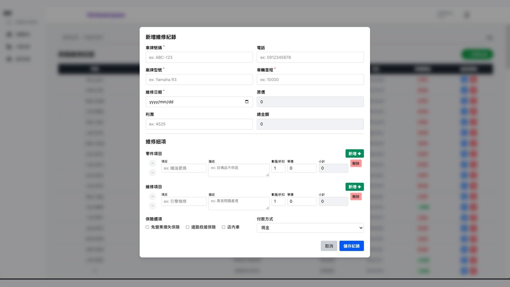Move the 維修項目 row up with arrow
The width and height of the screenshot is (510, 287).
[153, 196]
